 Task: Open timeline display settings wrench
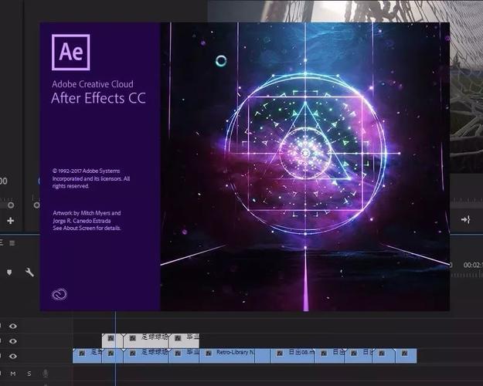29,272
